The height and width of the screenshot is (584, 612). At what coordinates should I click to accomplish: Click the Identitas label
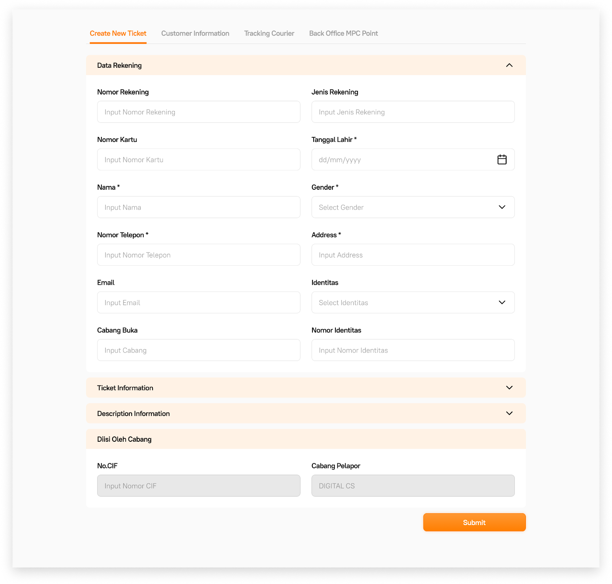tap(325, 283)
